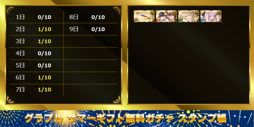Click the yellow 1/10 count beside 6日
Screen dimensions: 254x127
(44, 77)
